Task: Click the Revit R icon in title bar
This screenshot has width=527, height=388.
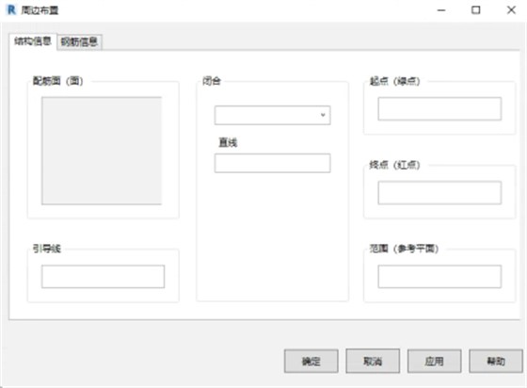Action: click(11, 10)
